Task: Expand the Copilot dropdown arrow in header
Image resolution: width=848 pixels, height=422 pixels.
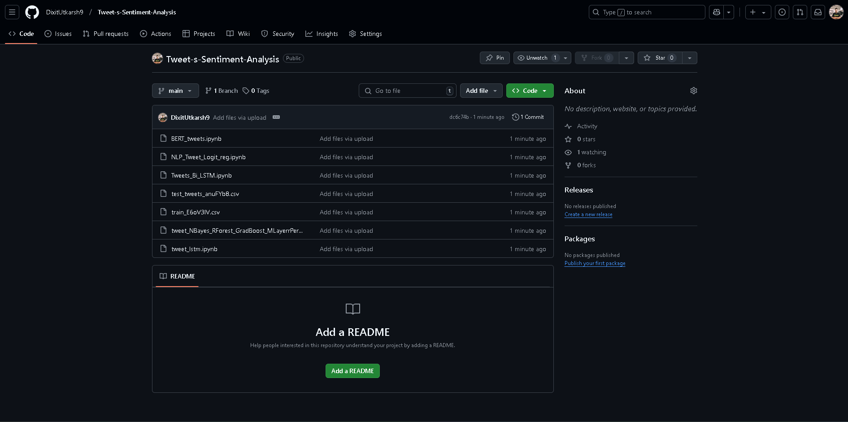Action: [x=729, y=12]
